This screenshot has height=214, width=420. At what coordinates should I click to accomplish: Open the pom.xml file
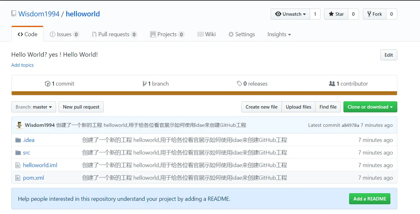click(33, 178)
